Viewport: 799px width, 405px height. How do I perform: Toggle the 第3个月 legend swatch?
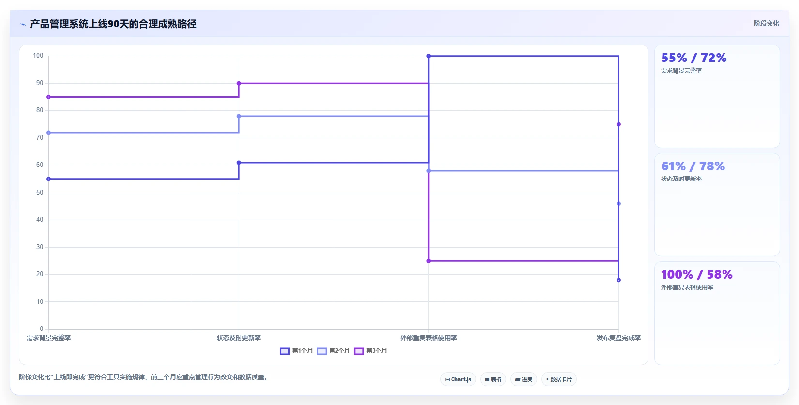coord(359,351)
